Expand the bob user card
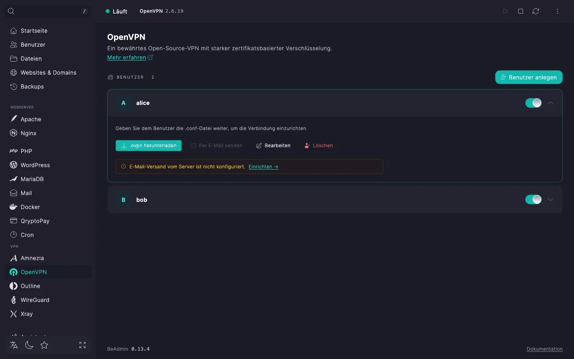This screenshot has width=574, height=359. 550,199
